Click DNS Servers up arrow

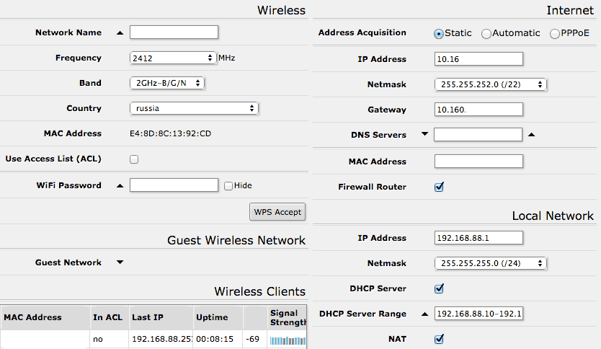click(532, 134)
